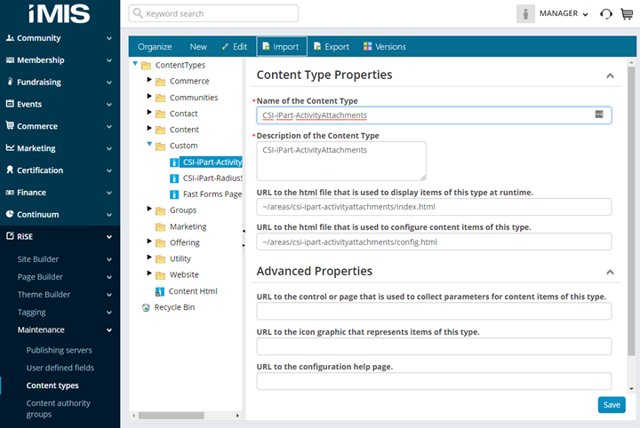Click the tree panel horizontal scrollbar

click(x=187, y=415)
